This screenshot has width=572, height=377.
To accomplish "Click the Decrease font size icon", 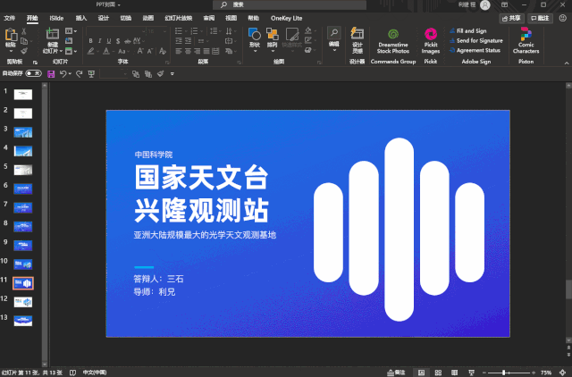I will click(150, 52).
